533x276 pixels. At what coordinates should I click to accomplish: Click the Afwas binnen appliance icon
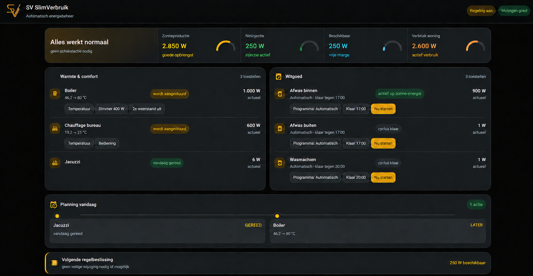pos(280,94)
